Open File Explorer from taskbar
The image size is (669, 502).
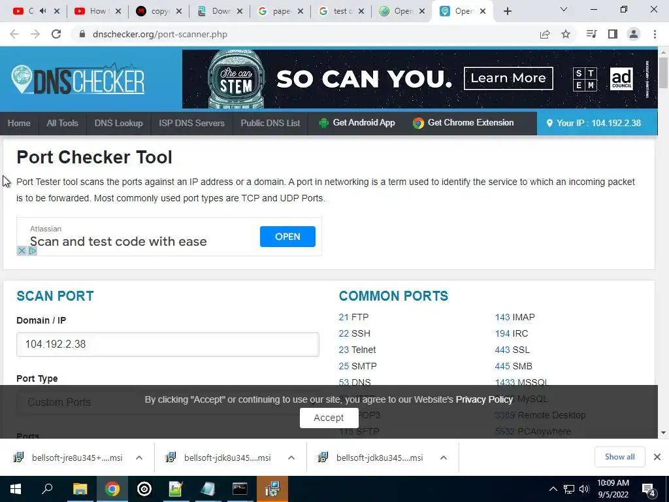pyautogui.click(x=80, y=489)
